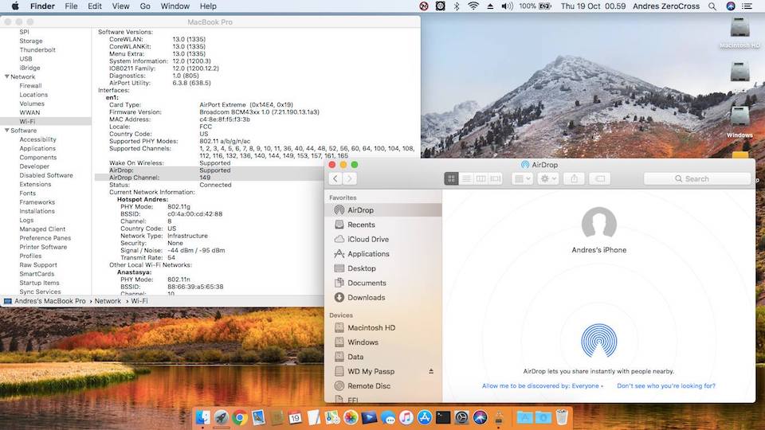
Task: Select WD My Passp in Finder sidebar
Action: [371, 372]
